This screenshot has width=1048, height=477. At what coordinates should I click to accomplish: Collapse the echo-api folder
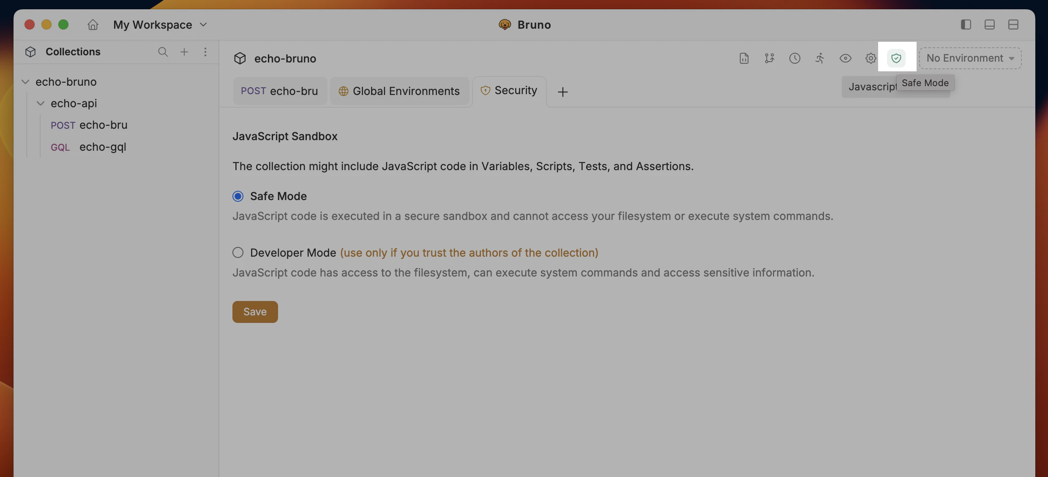coord(41,103)
